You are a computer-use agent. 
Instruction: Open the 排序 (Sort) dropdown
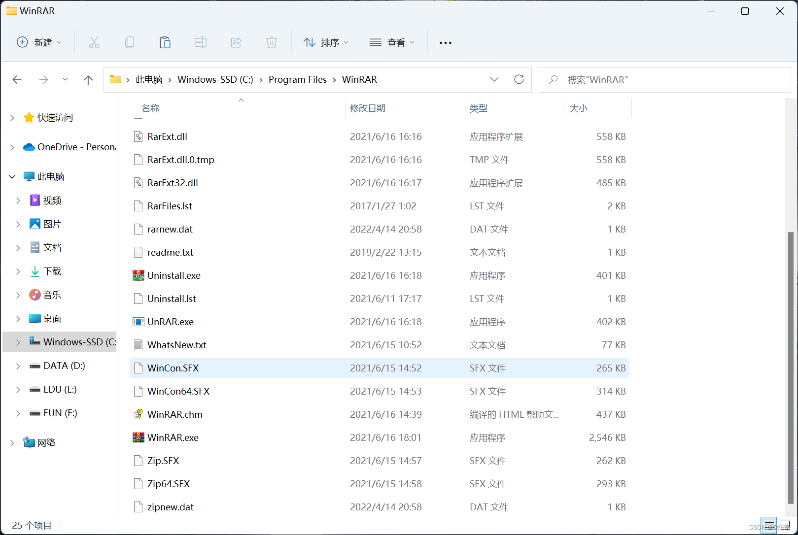tap(326, 42)
